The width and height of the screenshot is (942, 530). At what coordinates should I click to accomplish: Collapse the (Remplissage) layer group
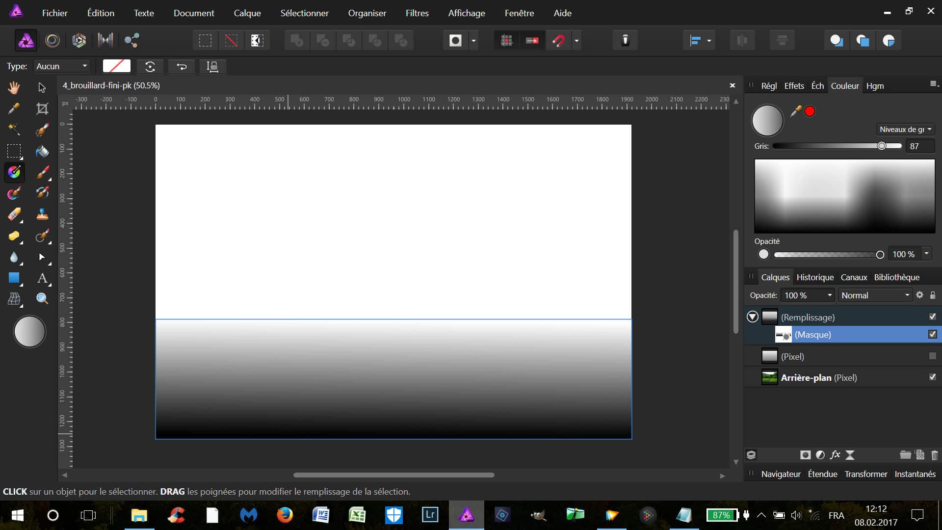pyautogui.click(x=752, y=317)
